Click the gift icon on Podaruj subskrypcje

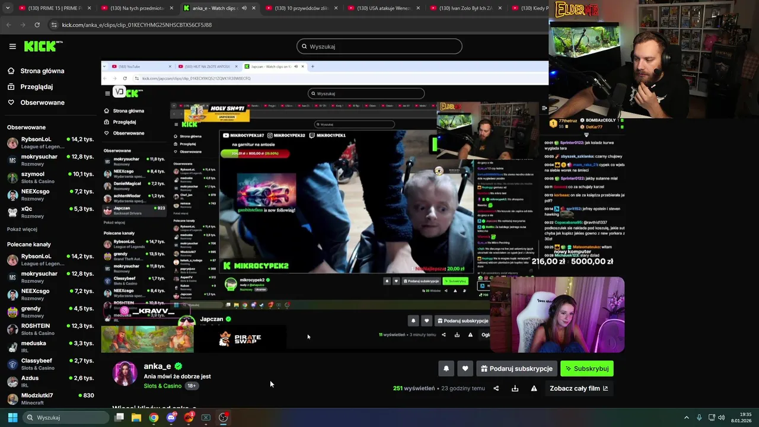point(484,369)
